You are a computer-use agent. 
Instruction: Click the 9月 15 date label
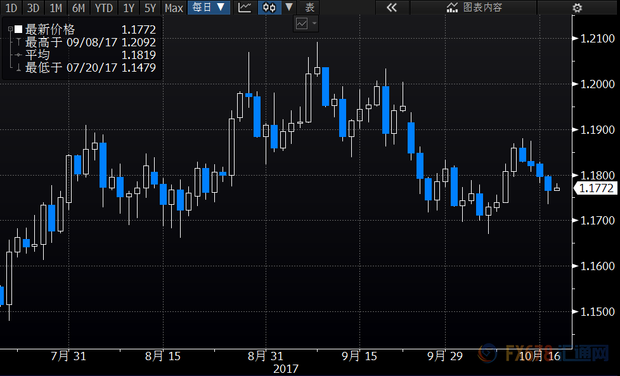click(x=359, y=356)
